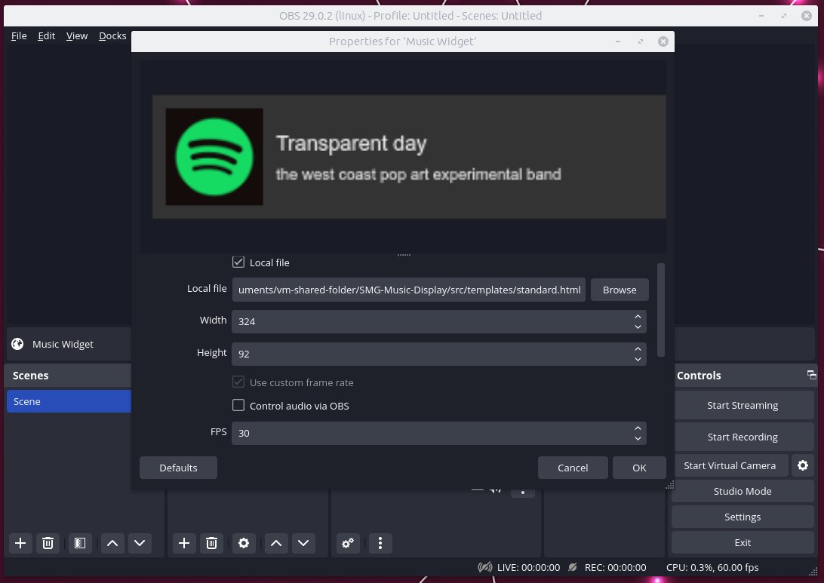Click Start Streaming in Controls
This screenshot has height=583, width=824.
click(x=743, y=405)
